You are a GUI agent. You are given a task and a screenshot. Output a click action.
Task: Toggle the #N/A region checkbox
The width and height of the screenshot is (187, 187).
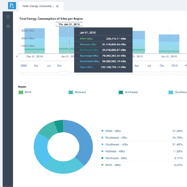coord(21,92)
